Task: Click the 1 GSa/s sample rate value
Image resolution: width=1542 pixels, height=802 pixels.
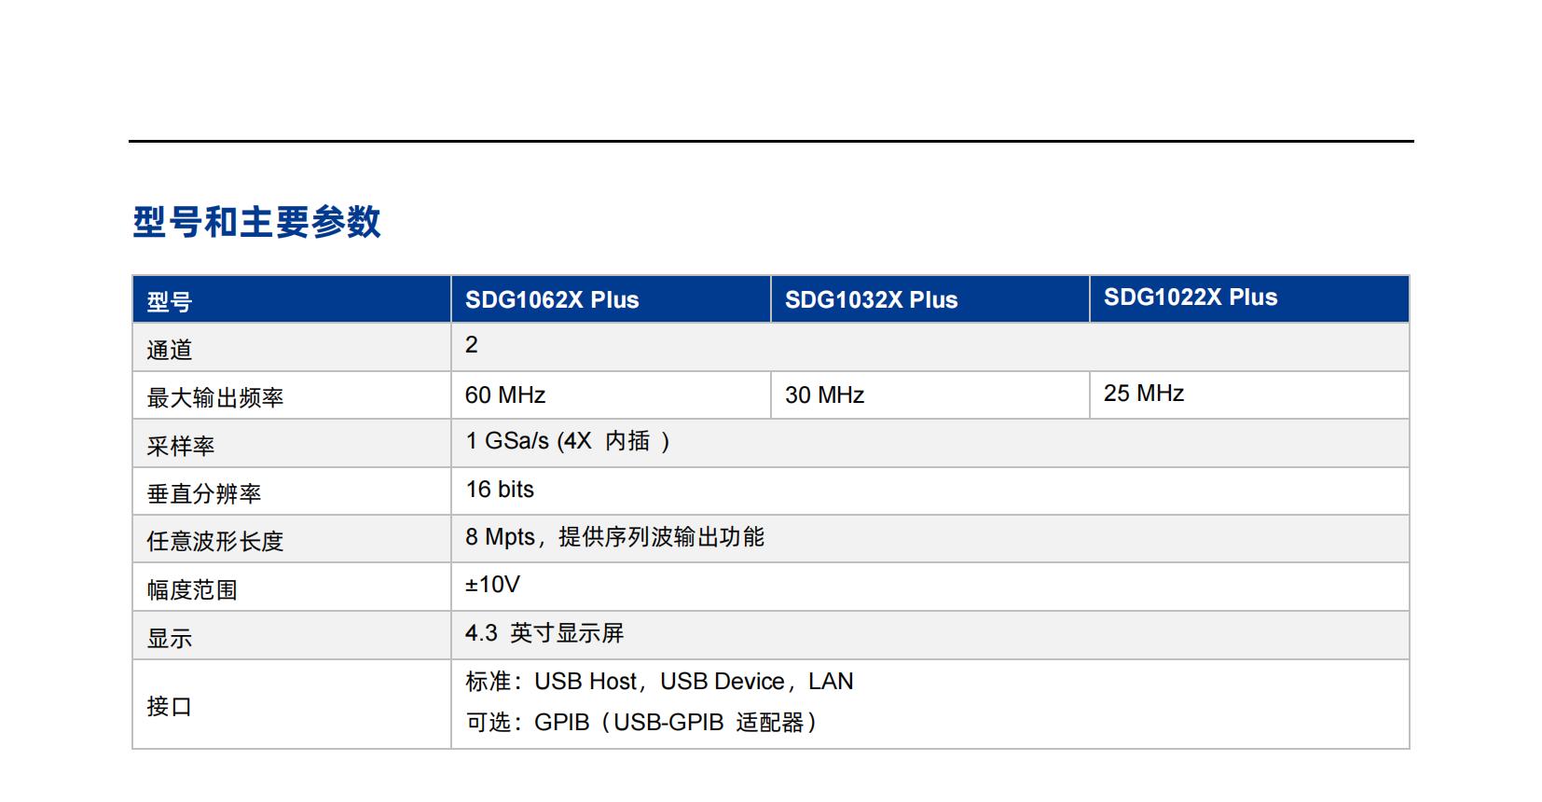Action: pyautogui.click(x=568, y=441)
